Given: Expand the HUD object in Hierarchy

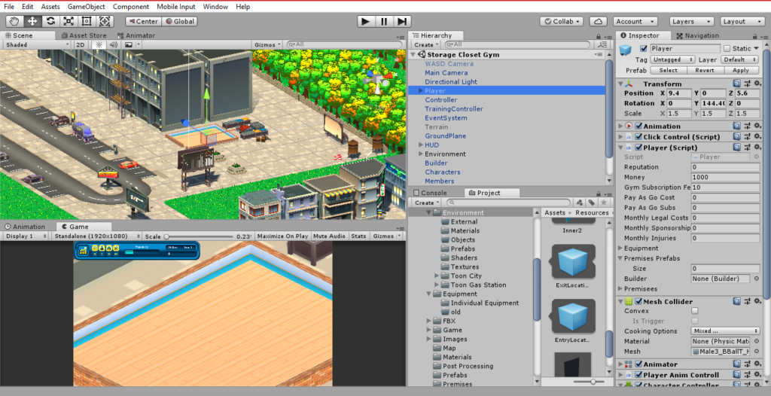Looking at the screenshot, I should pos(420,145).
